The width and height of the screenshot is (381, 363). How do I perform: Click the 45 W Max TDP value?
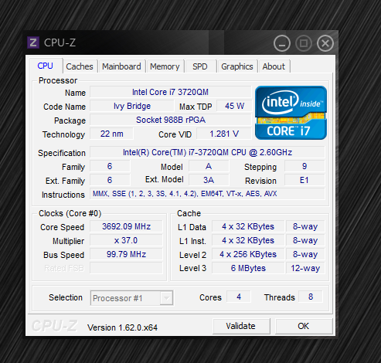tap(234, 106)
